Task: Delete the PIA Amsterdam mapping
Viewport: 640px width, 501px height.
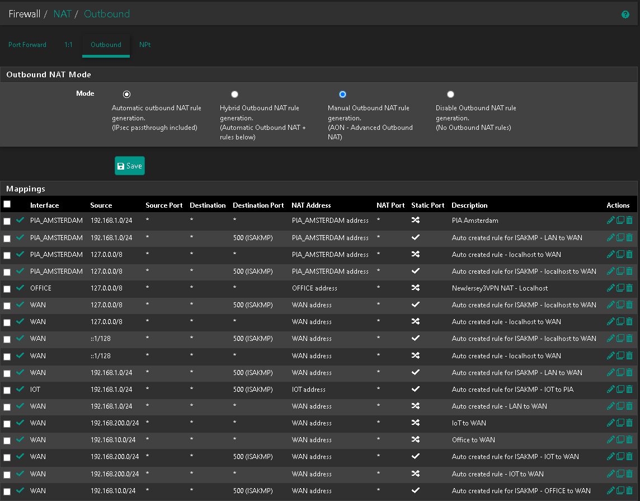Action: point(629,220)
